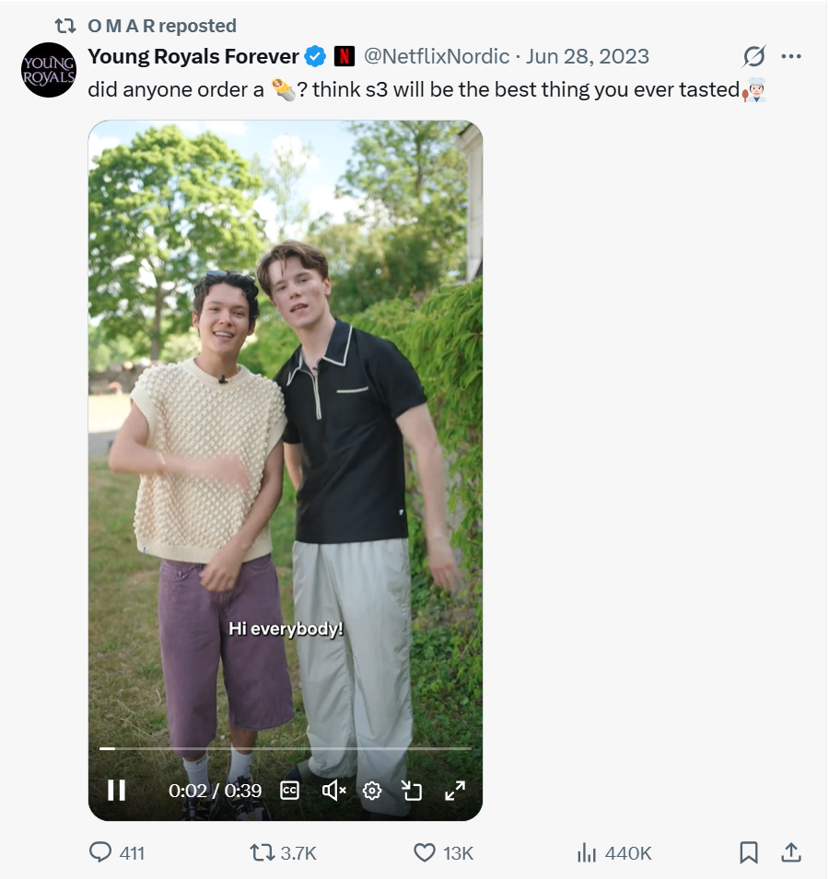Open the reply comments icon
Screen dimensions: 829x879
tap(100, 853)
